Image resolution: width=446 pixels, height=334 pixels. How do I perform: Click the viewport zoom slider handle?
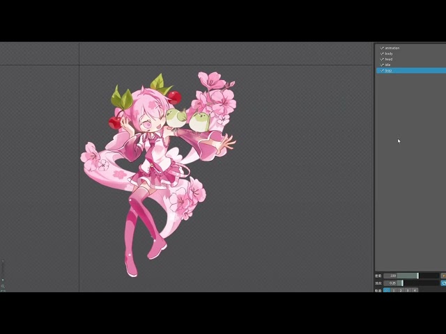tap(3, 280)
